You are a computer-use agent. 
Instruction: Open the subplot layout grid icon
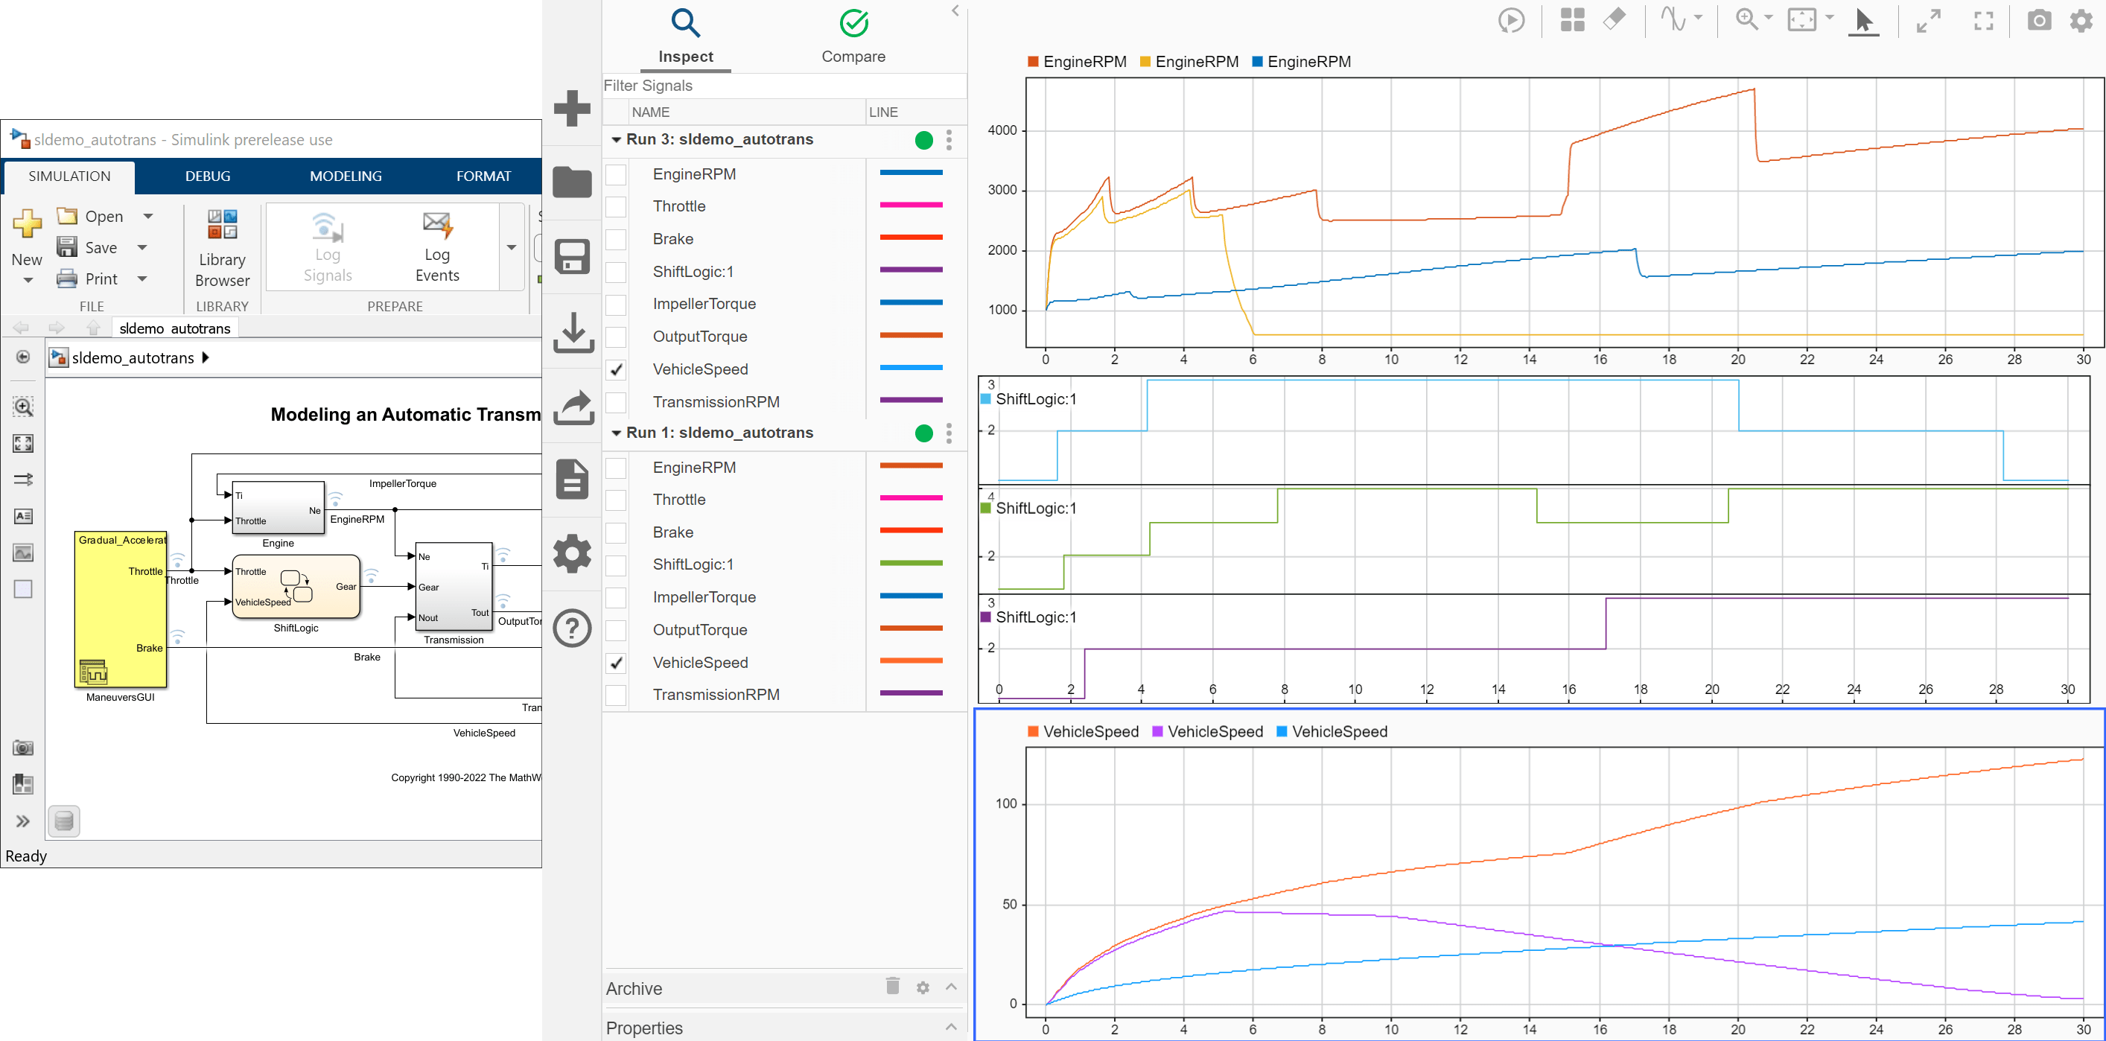(1571, 20)
